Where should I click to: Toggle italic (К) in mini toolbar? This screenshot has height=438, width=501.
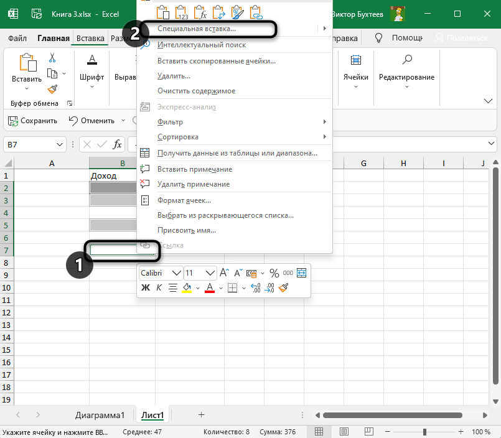click(x=159, y=287)
